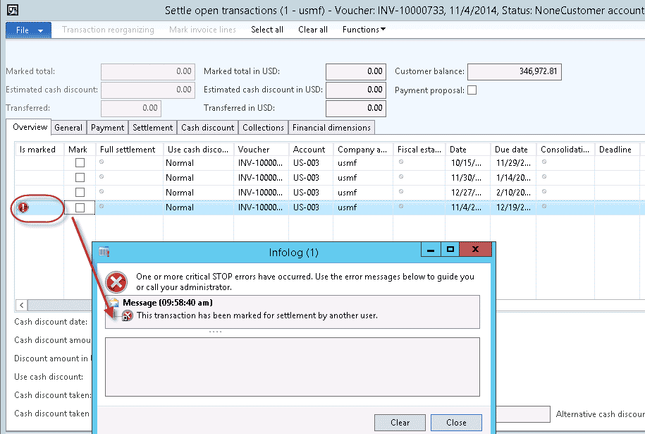Click Marked total in USD field
The image size is (645, 434).
(356, 72)
